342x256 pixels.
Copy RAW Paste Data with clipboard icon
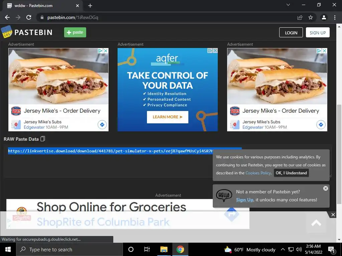click(43, 139)
